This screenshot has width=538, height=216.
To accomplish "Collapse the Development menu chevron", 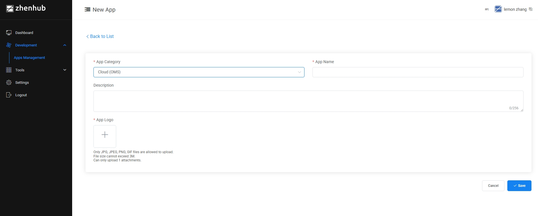I will 65,45.
